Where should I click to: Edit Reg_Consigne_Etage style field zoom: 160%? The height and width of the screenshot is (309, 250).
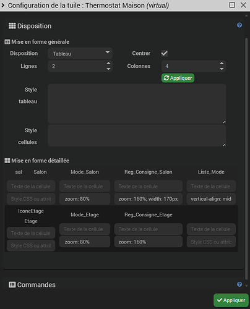coord(149,242)
